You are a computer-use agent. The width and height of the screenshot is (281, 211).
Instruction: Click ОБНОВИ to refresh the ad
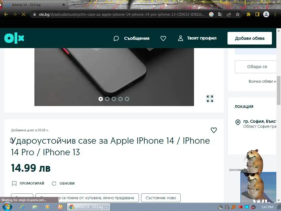(63, 183)
